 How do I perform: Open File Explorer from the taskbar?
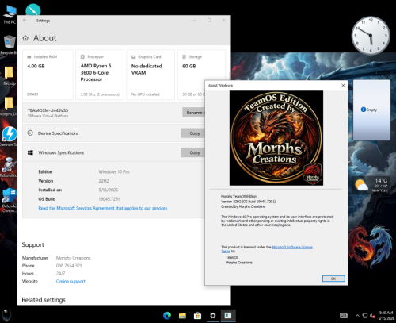click(182, 316)
